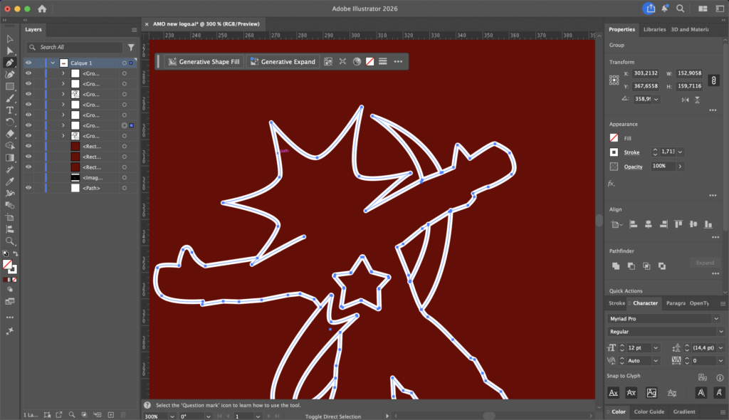Select the Zoom tool in toolbar
Image resolution: width=729 pixels, height=420 pixels.
point(10,241)
